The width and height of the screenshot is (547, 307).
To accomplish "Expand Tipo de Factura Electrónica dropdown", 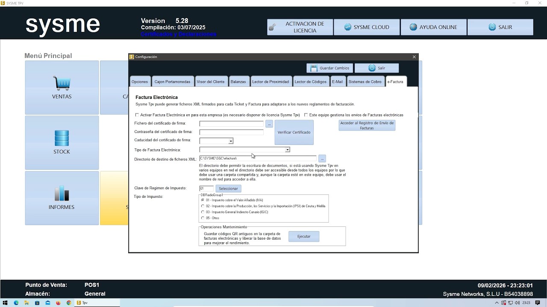I will [x=288, y=150].
